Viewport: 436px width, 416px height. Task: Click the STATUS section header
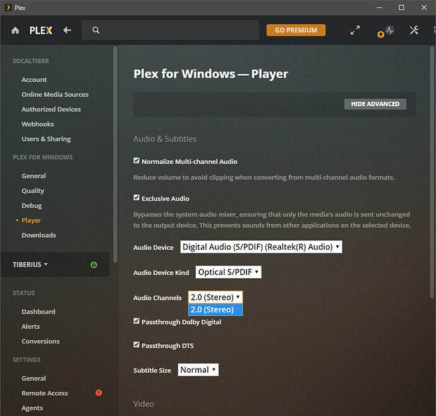pos(23,293)
